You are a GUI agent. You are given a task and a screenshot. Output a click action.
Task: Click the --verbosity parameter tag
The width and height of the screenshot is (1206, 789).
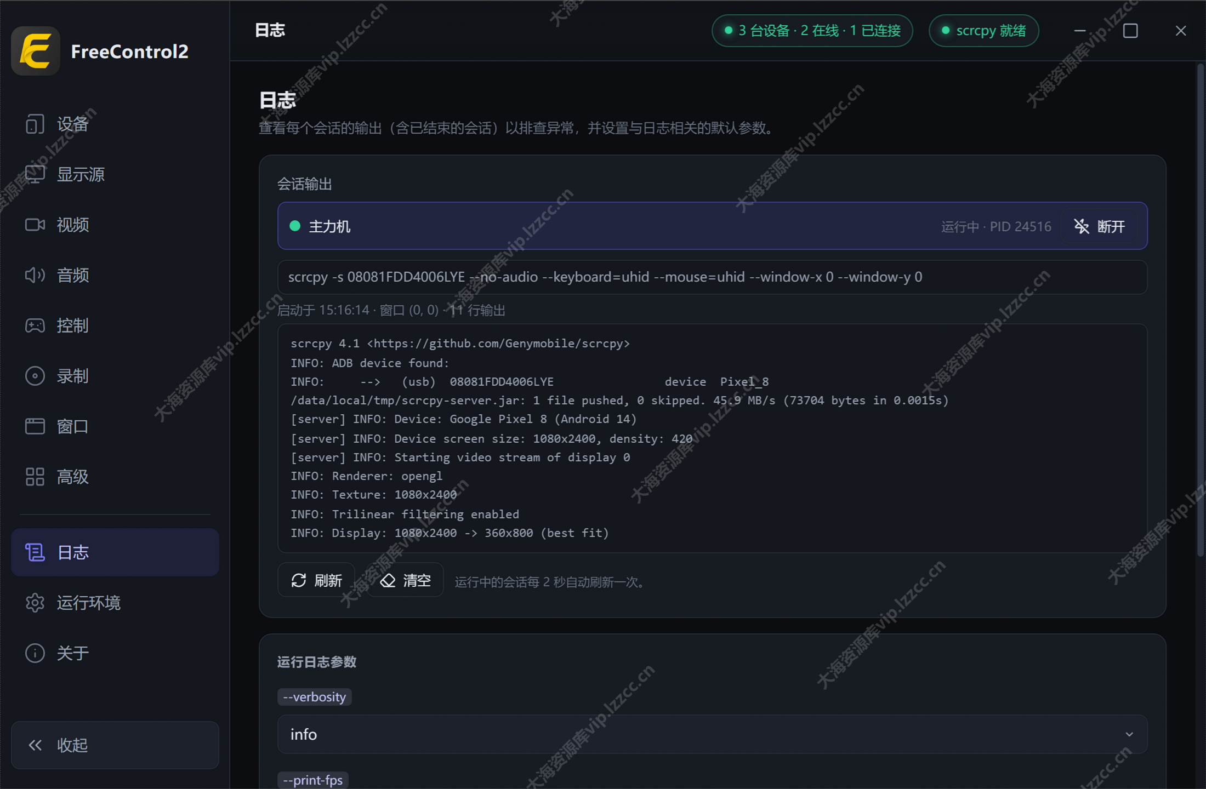point(315,697)
